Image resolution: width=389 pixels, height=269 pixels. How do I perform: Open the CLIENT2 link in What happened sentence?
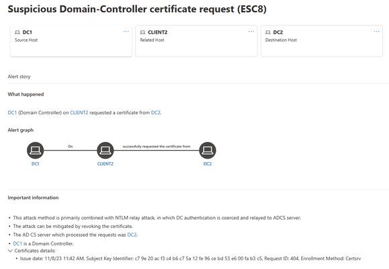tap(79, 112)
